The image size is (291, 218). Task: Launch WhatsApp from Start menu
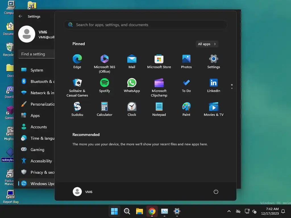[132, 85]
